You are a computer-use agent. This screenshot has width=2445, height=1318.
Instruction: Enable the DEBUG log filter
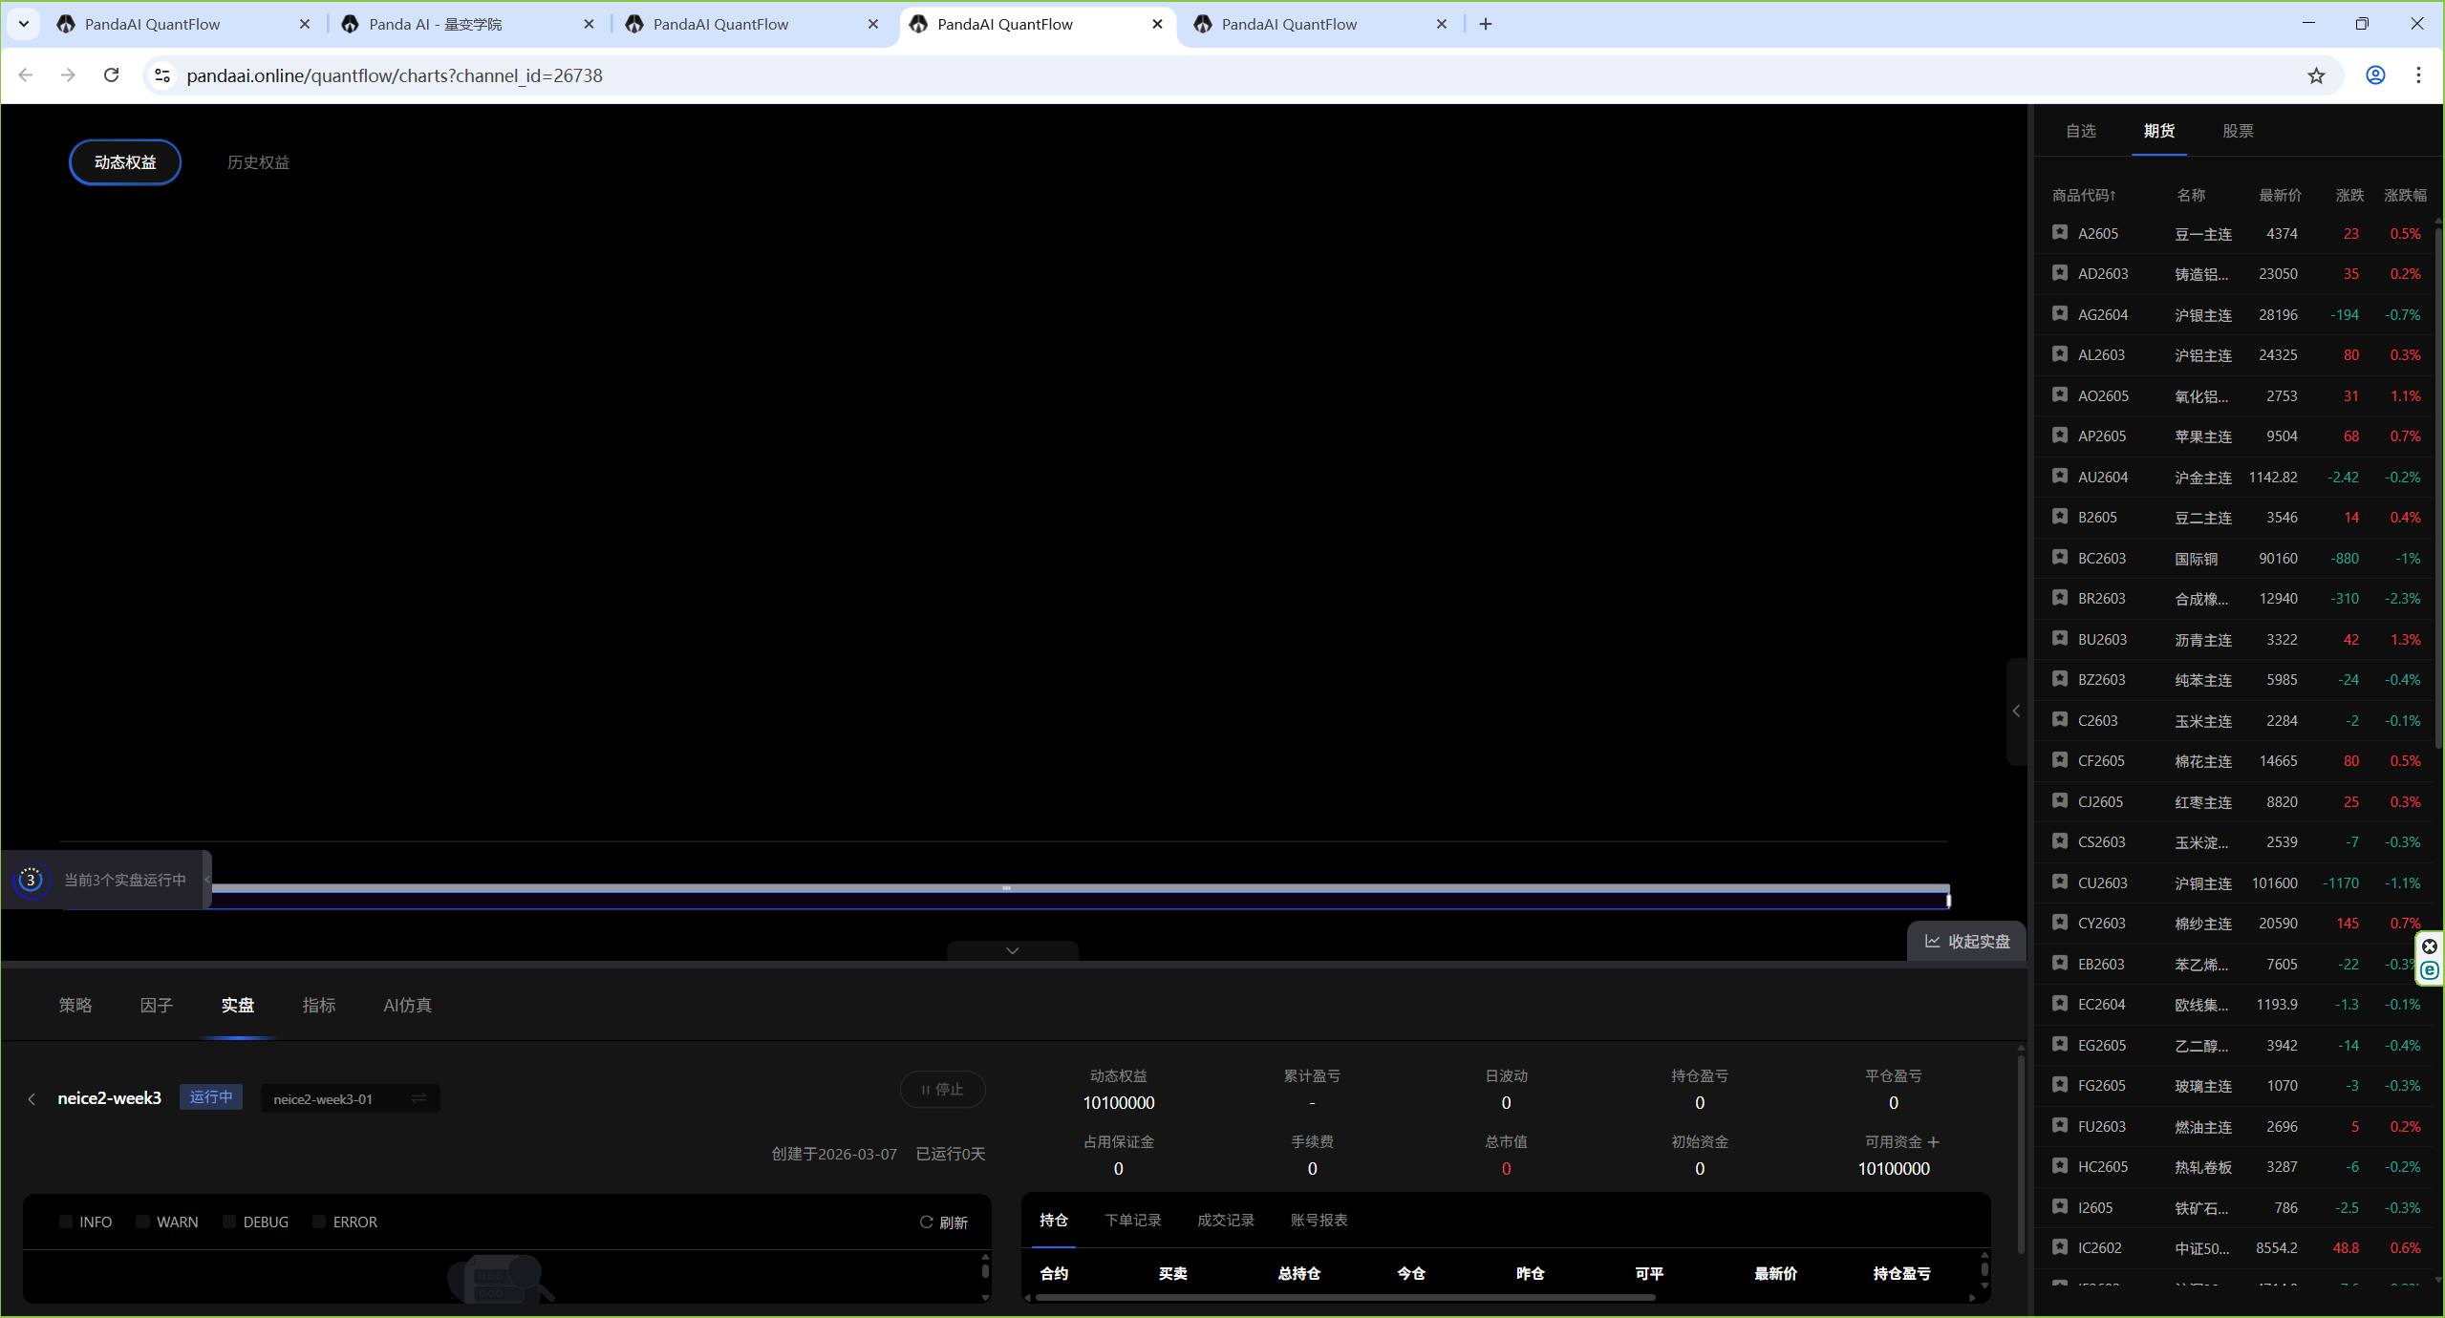[x=229, y=1222]
